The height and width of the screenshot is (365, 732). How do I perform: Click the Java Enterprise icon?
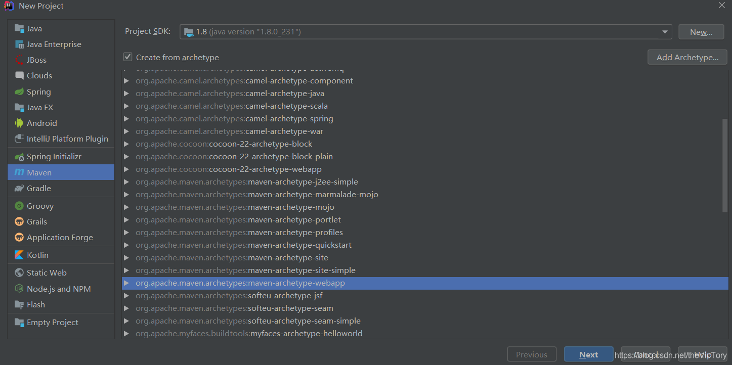click(19, 44)
